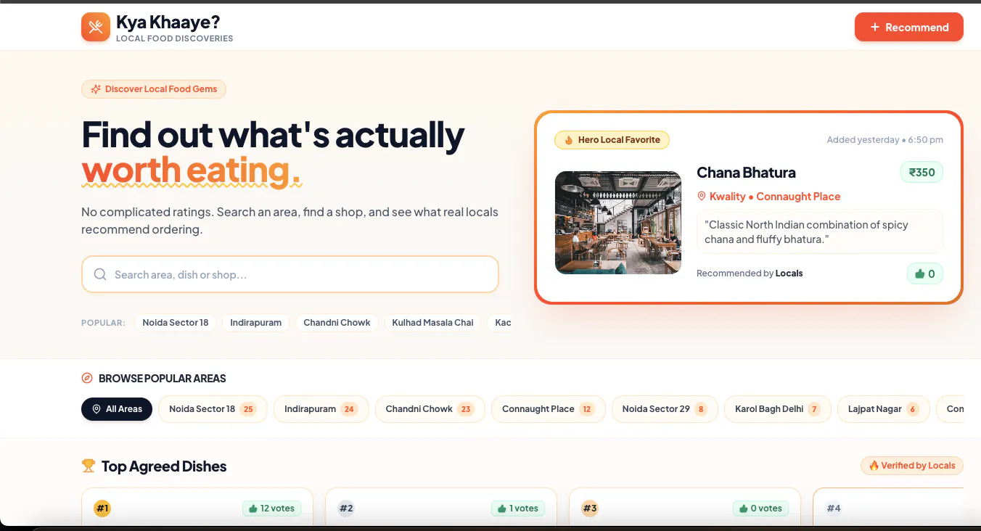Filter by Connaught Place area chip
Viewport: 981px width, 531px height.
click(x=548, y=409)
